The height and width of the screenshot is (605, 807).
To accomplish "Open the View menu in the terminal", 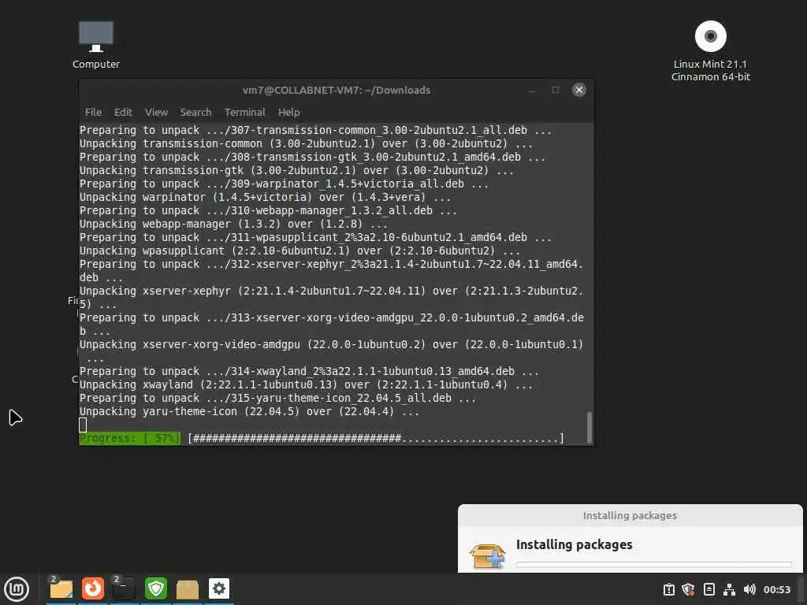I will (156, 112).
